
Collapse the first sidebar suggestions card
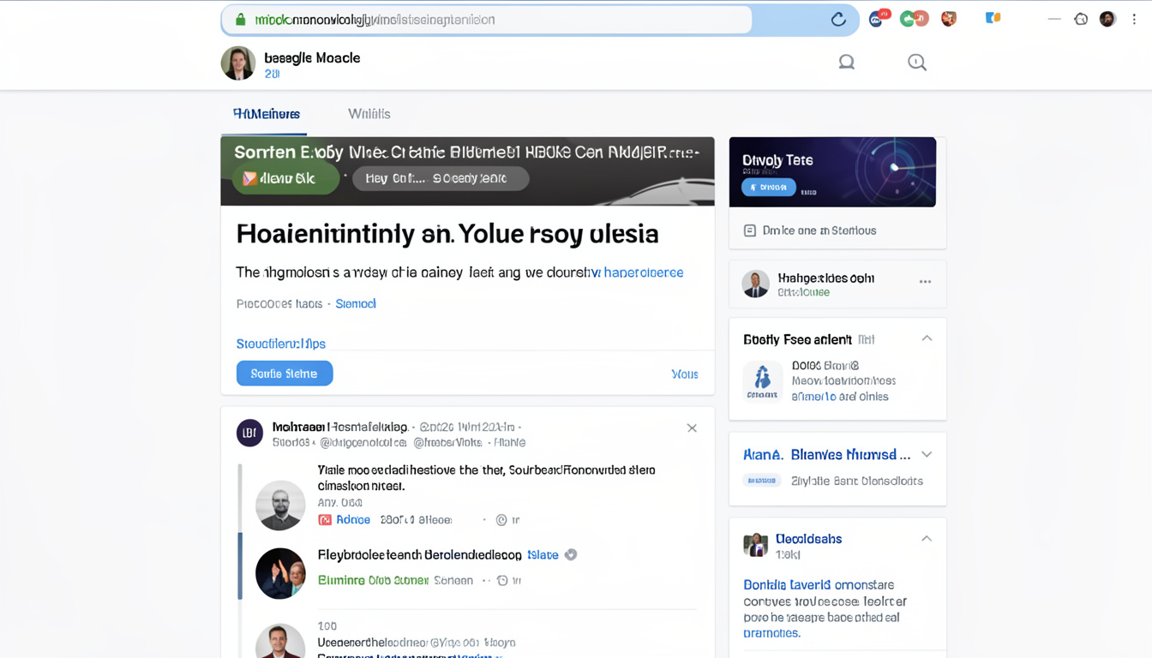(x=927, y=338)
